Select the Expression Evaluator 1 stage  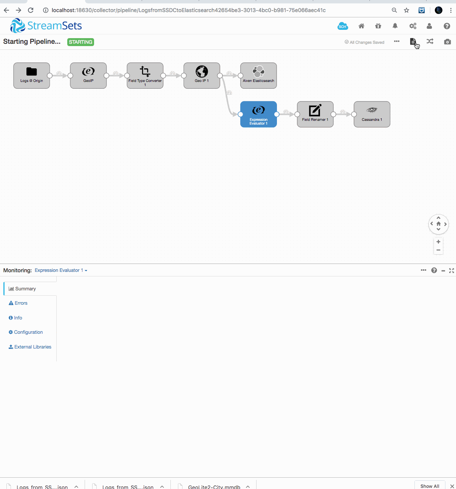point(258,114)
